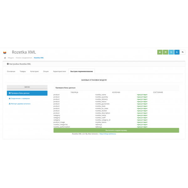Click присутствует in the rozetka_quantity row

pyautogui.click(x=142, y=97)
